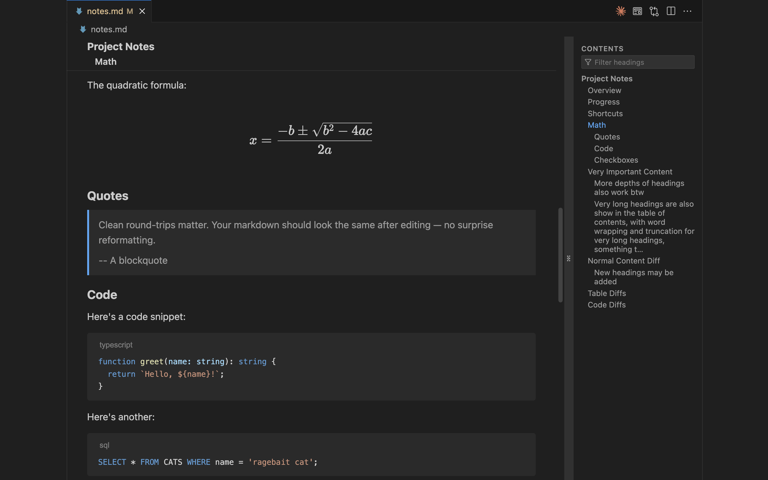Open the More Actions ellipsis menu
The image size is (768, 480).
[x=687, y=11]
